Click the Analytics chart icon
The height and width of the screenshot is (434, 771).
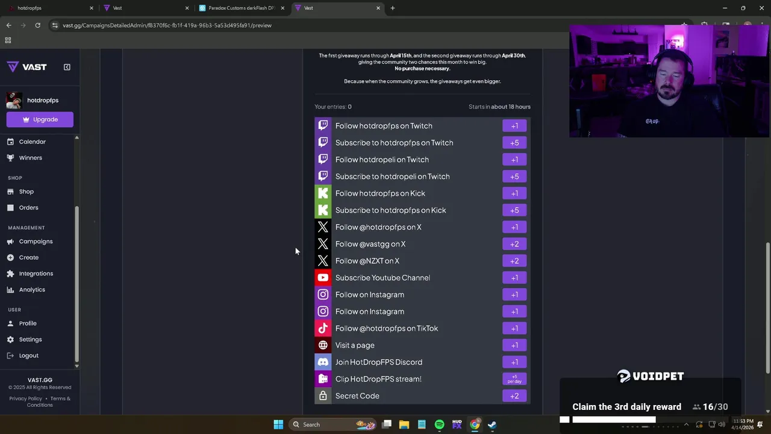click(10, 290)
